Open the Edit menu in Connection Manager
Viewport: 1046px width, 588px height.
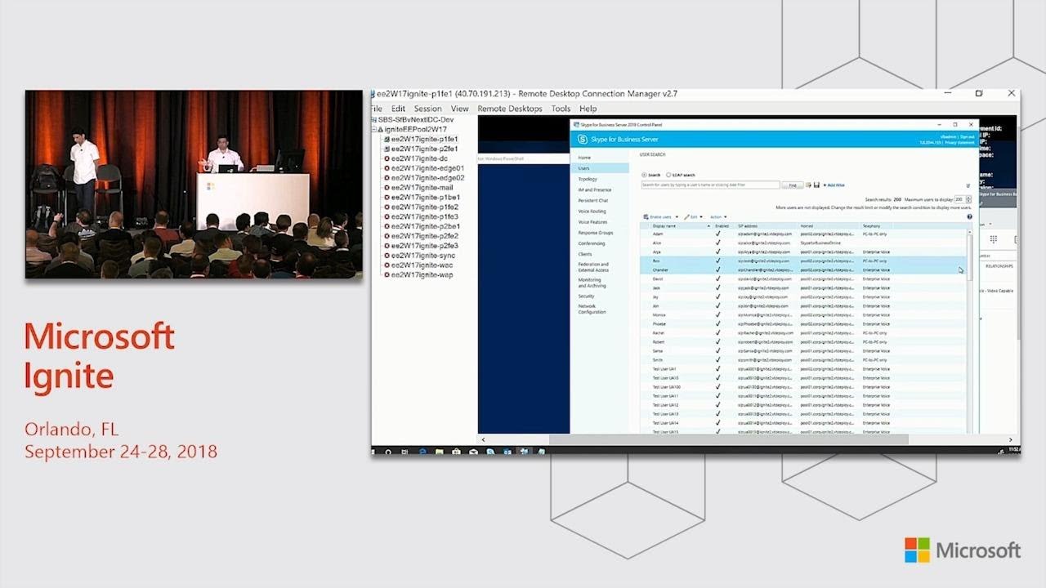(x=398, y=109)
